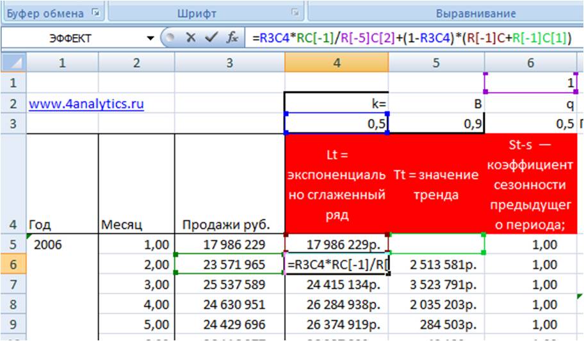Click the month cell 3,00
Screen dimensions: 584x341
click(x=136, y=285)
